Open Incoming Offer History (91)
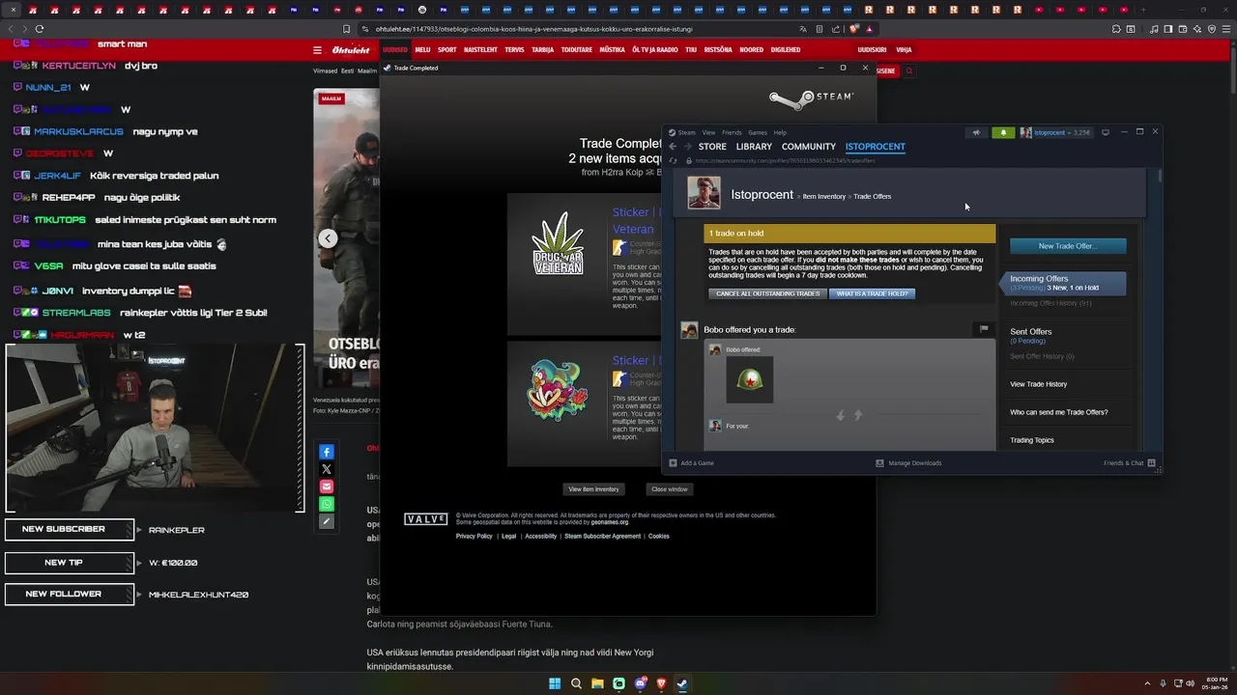The height and width of the screenshot is (695, 1237). coord(1050,303)
